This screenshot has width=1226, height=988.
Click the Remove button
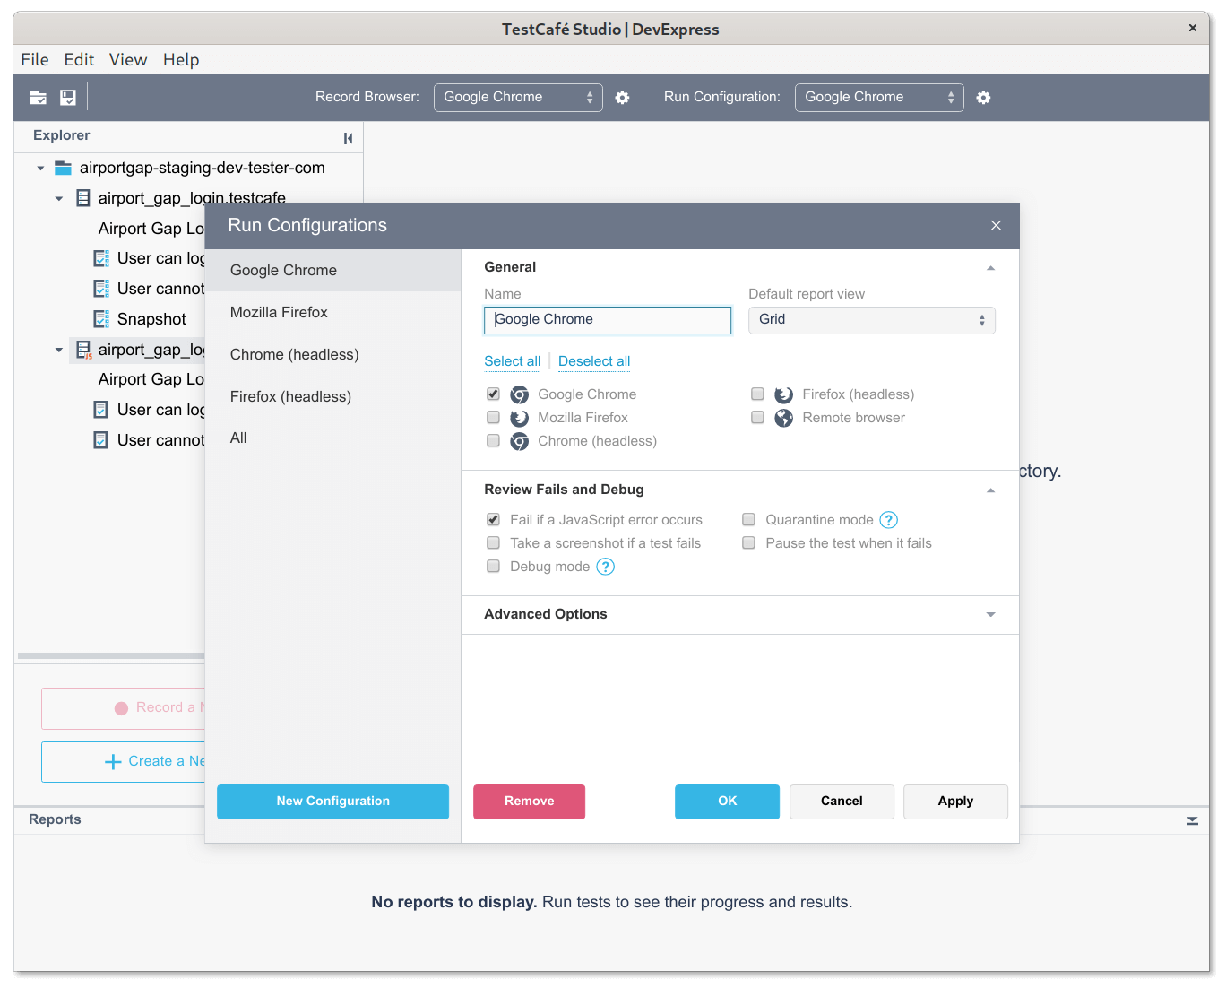coord(529,802)
